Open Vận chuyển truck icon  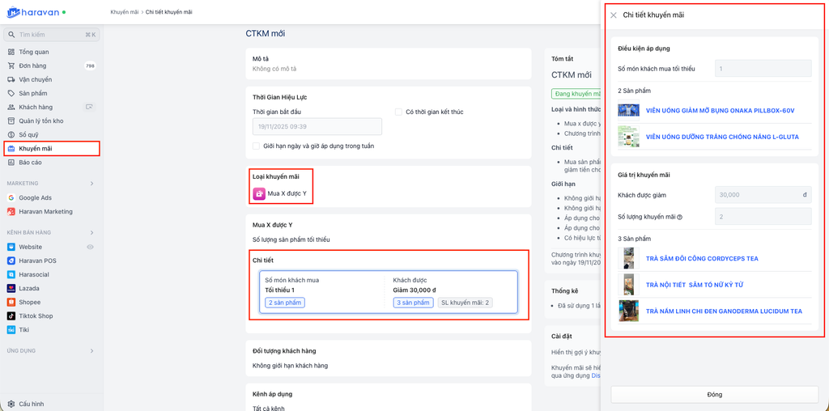pyautogui.click(x=11, y=79)
